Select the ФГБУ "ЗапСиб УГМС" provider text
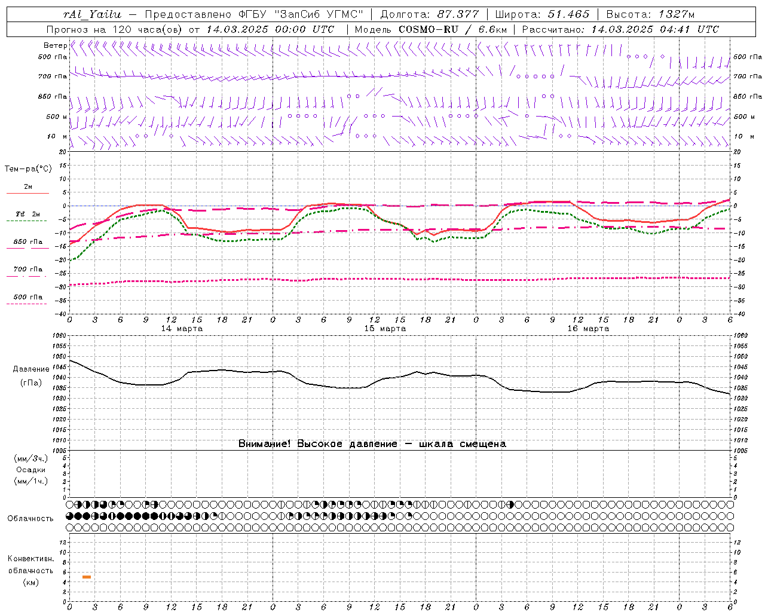This screenshot has height=612, width=765. pyautogui.click(x=299, y=14)
